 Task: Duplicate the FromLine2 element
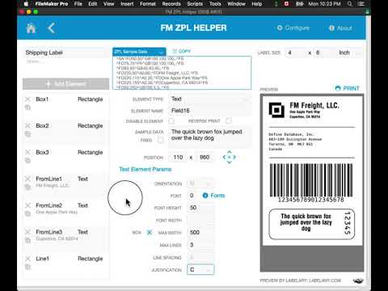(x=27, y=213)
